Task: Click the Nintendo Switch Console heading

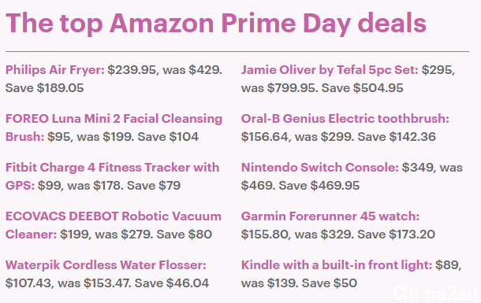Action: (320, 168)
